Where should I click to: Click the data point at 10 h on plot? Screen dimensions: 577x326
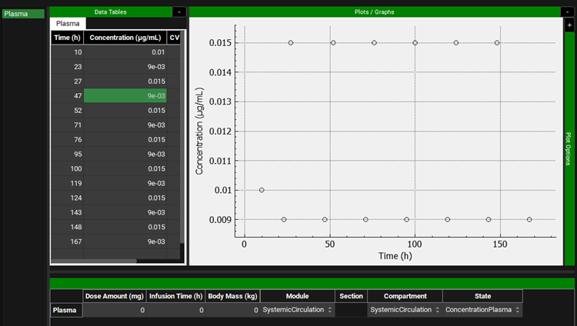262,190
